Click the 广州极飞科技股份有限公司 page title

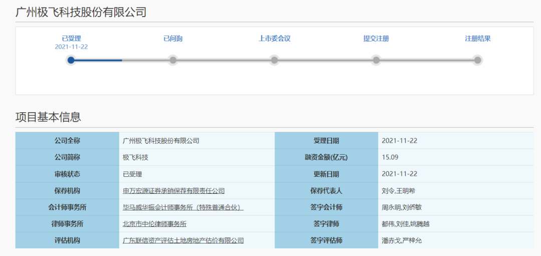tap(81, 12)
